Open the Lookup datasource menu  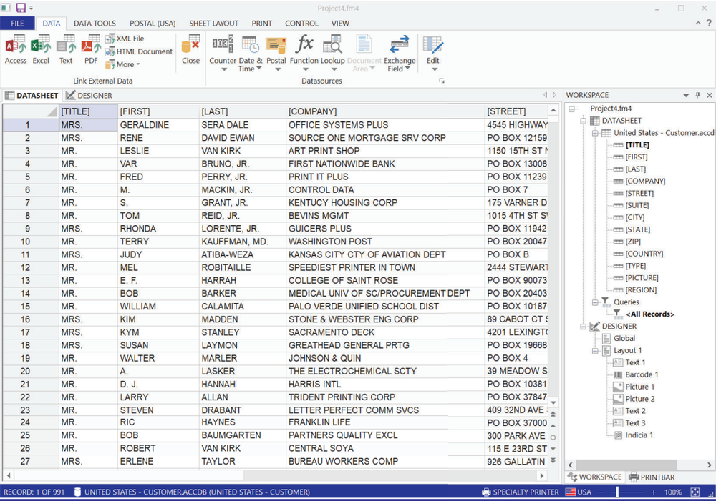coord(332,53)
